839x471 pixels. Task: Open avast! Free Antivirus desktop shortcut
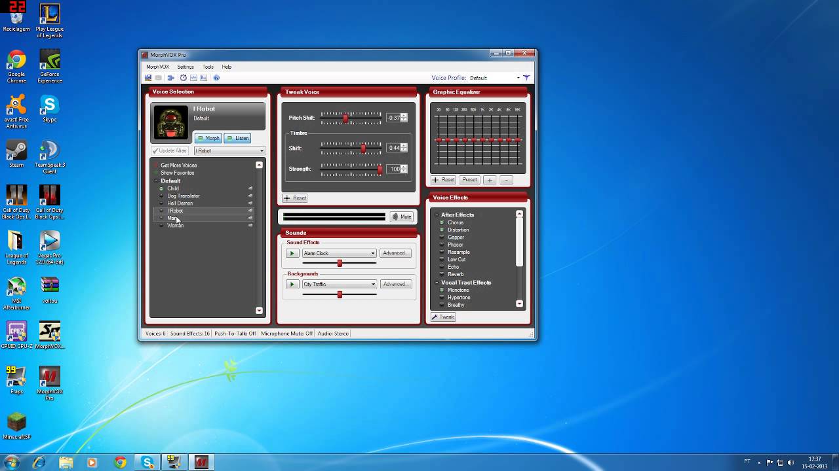(16, 112)
